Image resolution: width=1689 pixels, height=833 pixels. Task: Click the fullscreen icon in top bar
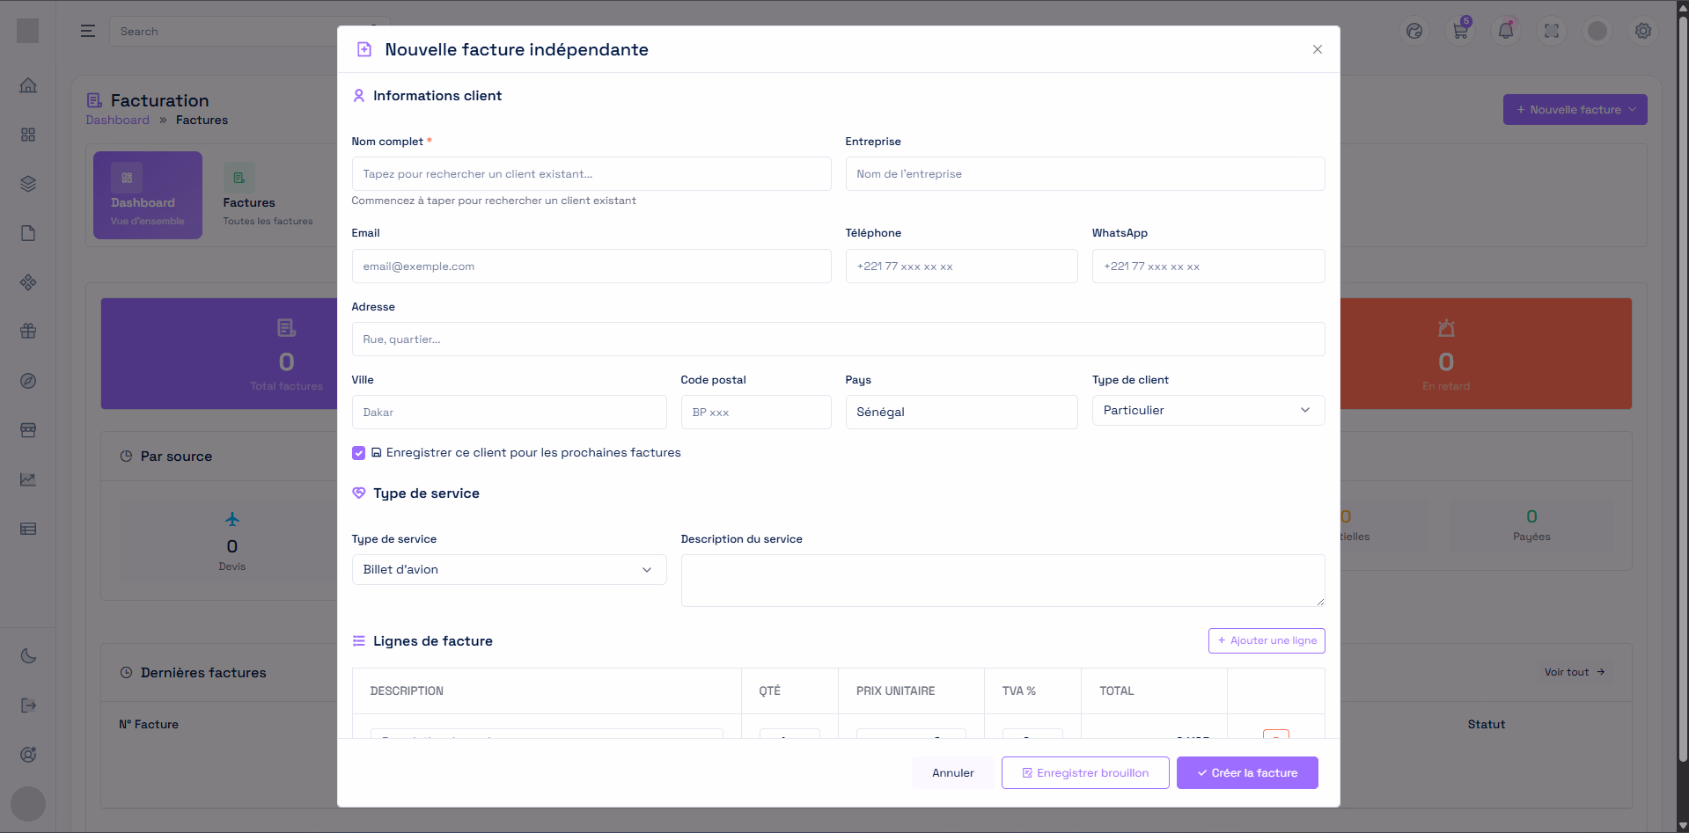1552,31
